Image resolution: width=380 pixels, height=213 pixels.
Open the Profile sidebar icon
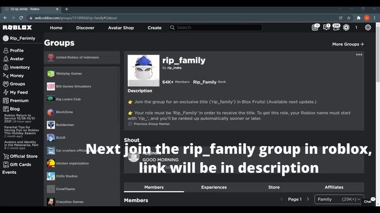tap(5, 50)
